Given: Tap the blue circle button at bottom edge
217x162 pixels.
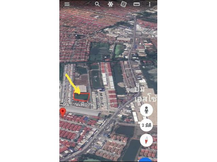Looking at the screenshot, I should point(145,160).
